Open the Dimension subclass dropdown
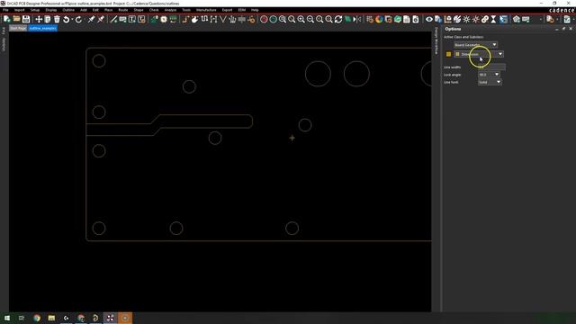Screen dimensions: 576x324 tap(479, 54)
